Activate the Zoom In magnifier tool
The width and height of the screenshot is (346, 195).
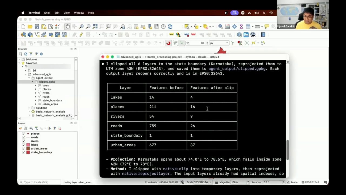tap(81, 27)
